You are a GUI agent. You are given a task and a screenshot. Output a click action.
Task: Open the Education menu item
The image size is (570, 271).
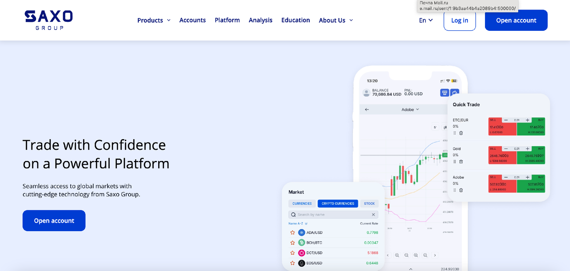point(295,20)
